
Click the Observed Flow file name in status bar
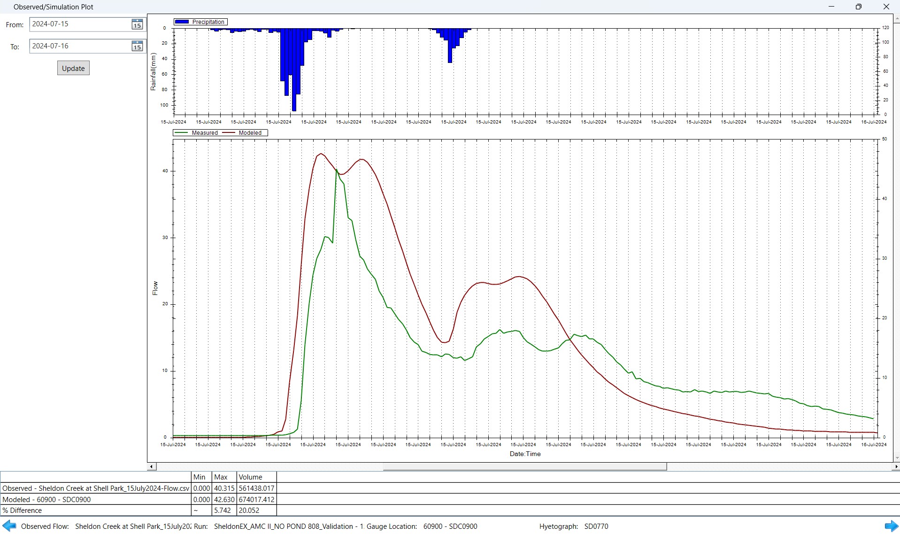[x=133, y=526]
